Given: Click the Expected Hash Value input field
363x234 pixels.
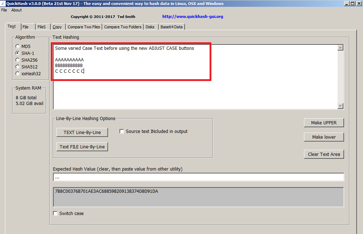Looking at the screenshot, I should coord(198,177).
